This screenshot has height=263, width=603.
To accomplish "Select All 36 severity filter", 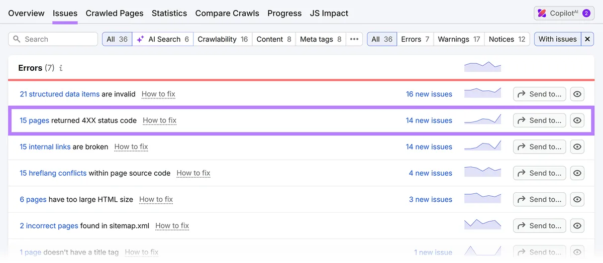I will tap(382, 39).
